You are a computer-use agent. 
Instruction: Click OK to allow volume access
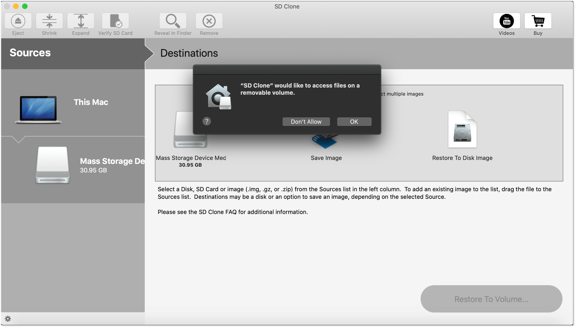354,122
